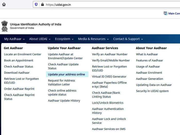Open the Ecosystem dropdown menu
Image resolution: width=180 pixels, height=135 pixels.
64,39
